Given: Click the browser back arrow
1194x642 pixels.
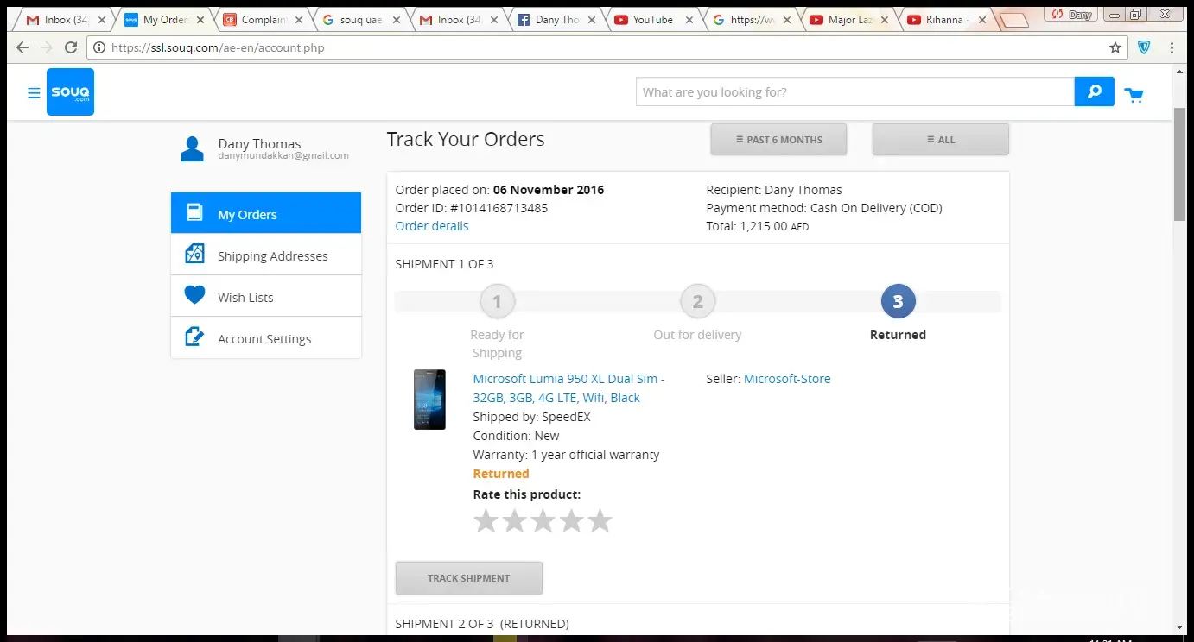Looking at the screenshot, I should click(x=22, y=47).
